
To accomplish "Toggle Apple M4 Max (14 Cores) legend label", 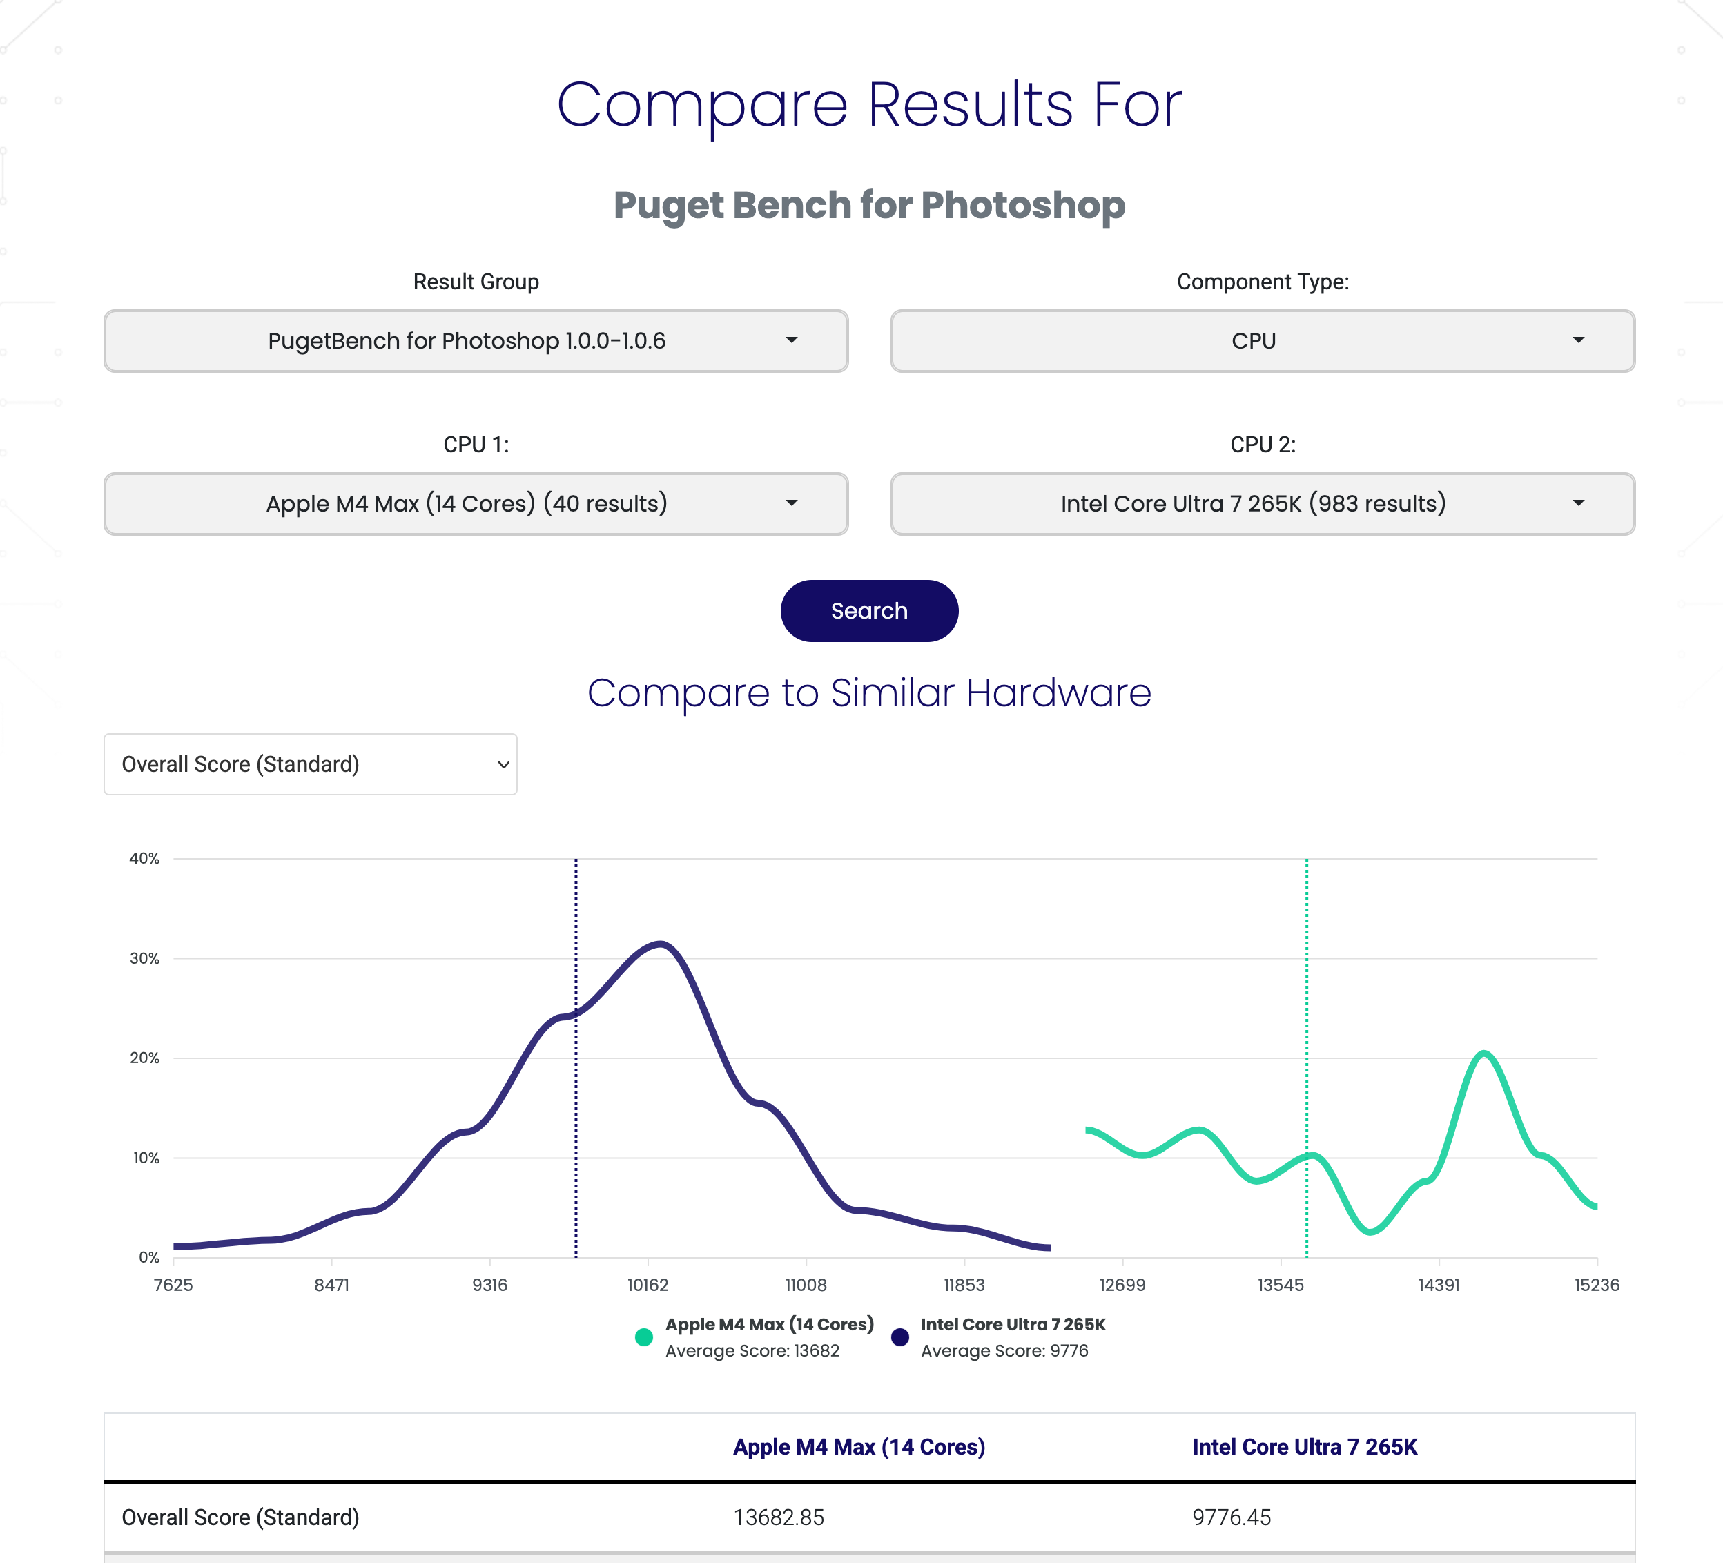I will pyautogui.click(x=769, y=1325).
